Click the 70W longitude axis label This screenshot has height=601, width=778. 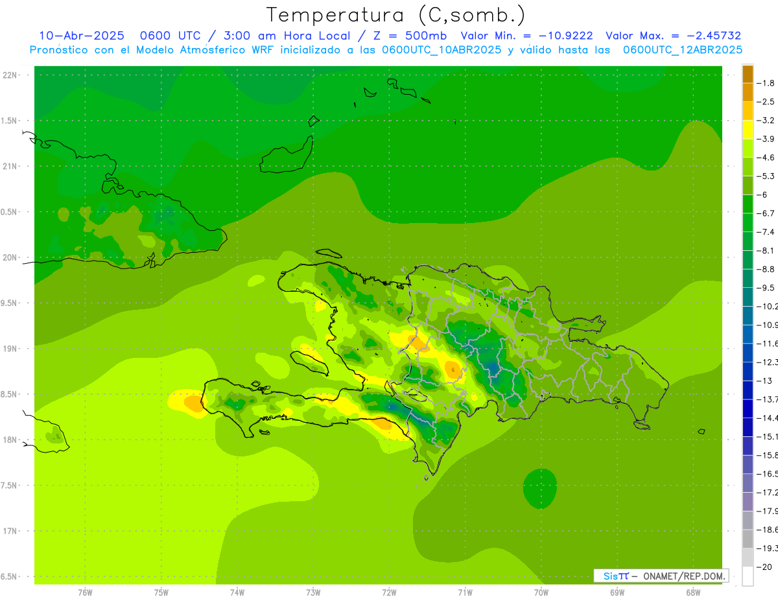click(x=541, y=593)
